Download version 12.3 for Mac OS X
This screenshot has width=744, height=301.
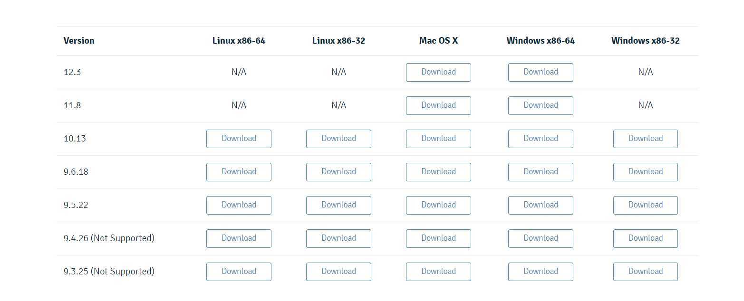point(438,72)
